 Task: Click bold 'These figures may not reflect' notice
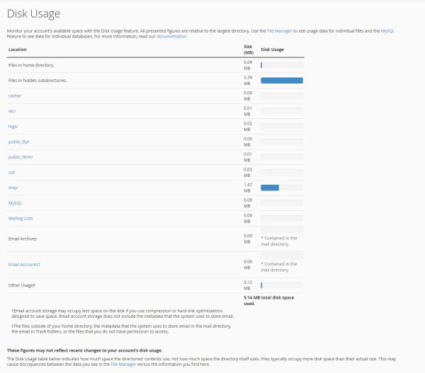coord(84,350)
